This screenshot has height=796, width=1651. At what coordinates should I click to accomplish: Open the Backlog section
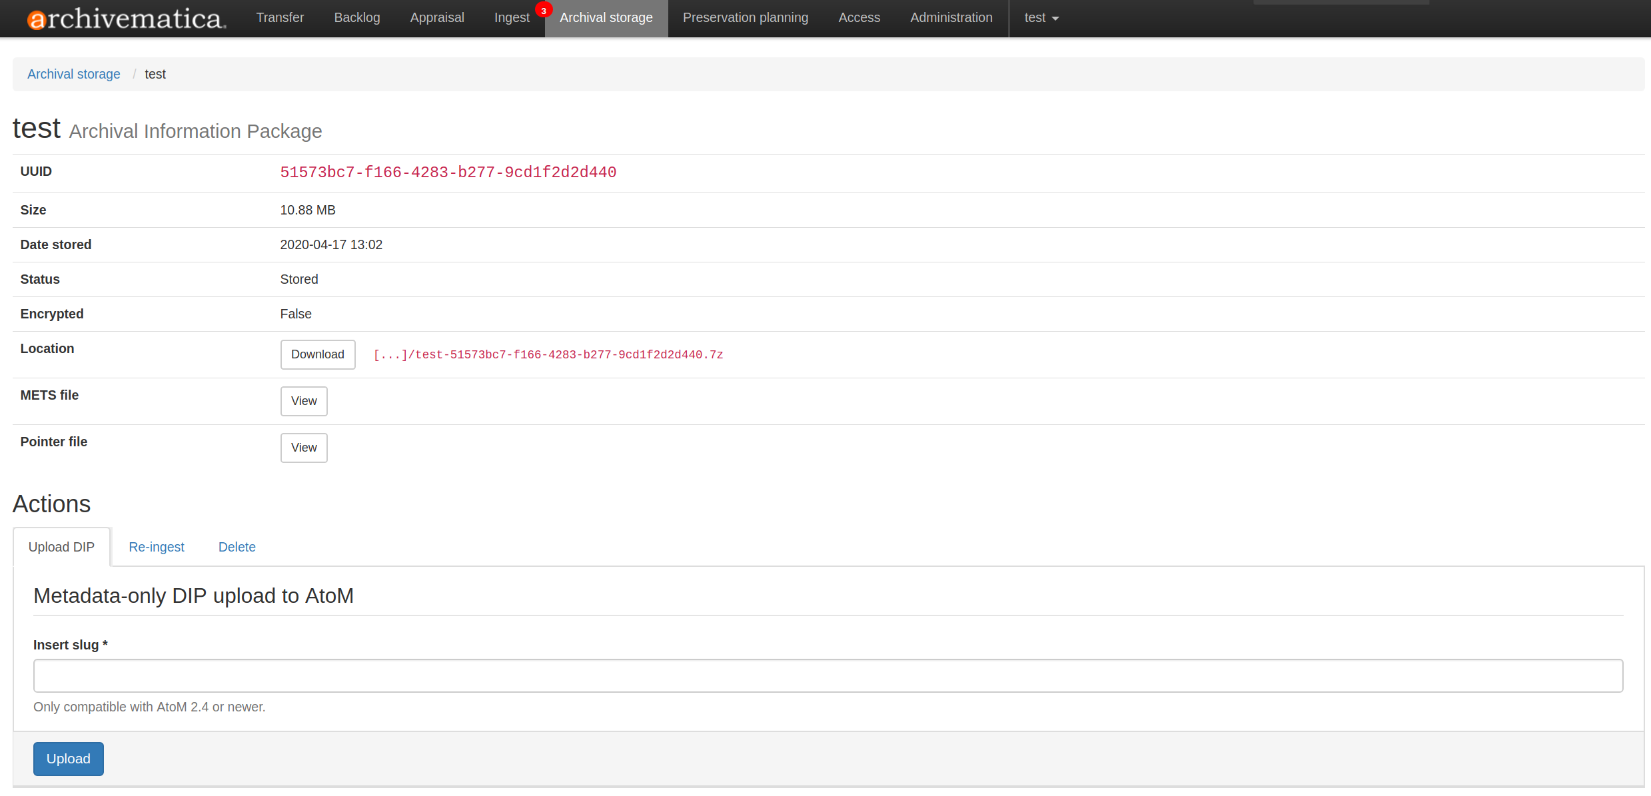tap(357, 18)
